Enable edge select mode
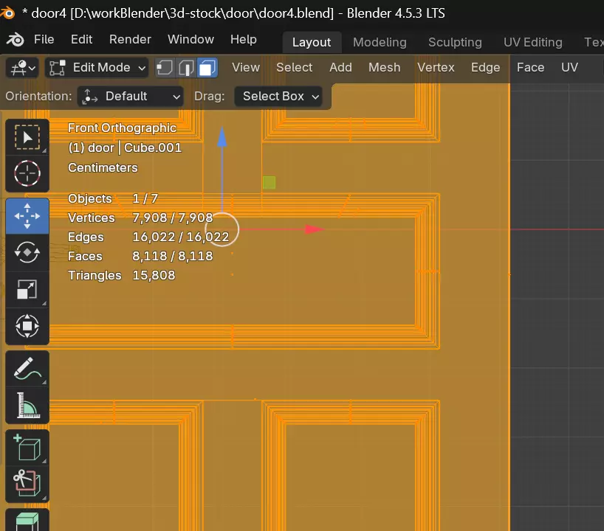This screenshot has width=604, height=531. click(186, 68)
